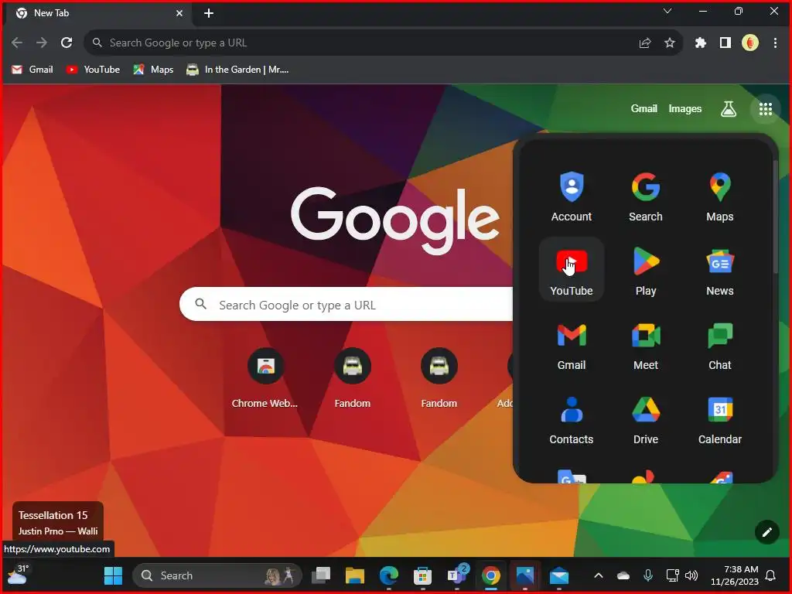The height and width of the screenshot is (594, 792).
Task: Click microphone icon in system tray
Action: [648, 575]
